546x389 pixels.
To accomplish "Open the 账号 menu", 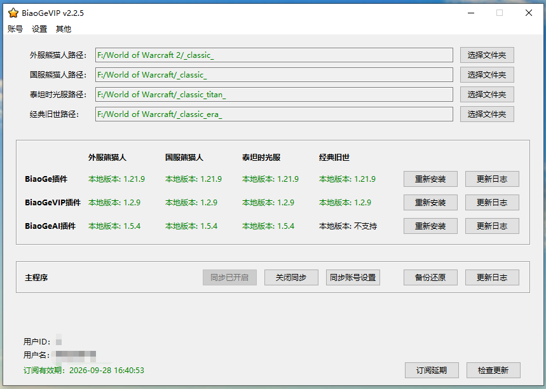I will [x=15, y=29].
